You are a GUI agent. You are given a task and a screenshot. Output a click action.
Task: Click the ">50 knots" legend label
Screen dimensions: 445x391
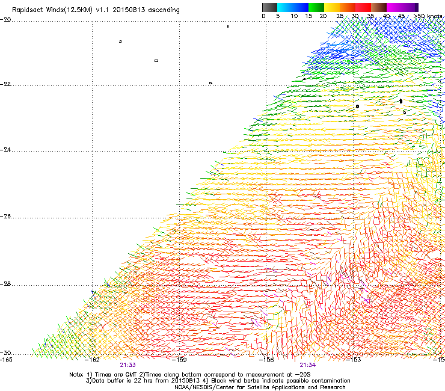428,16
